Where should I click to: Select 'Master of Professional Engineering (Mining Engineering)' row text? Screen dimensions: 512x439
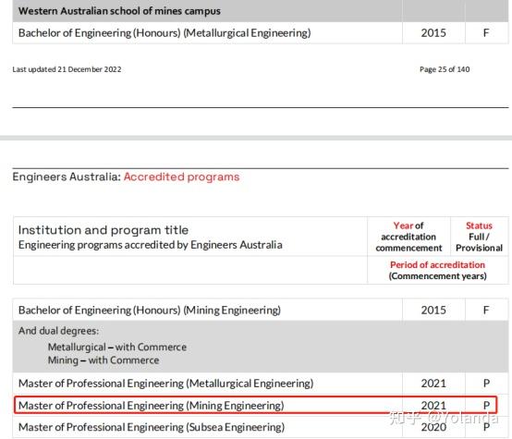pos(152,406)
